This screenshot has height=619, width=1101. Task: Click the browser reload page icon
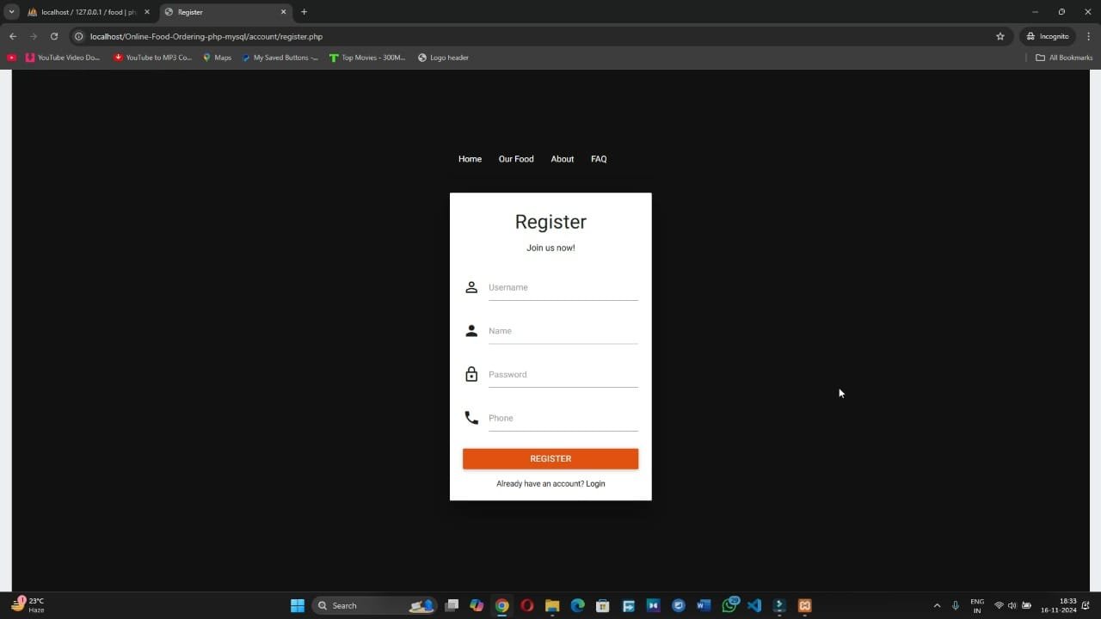point(54,36)
